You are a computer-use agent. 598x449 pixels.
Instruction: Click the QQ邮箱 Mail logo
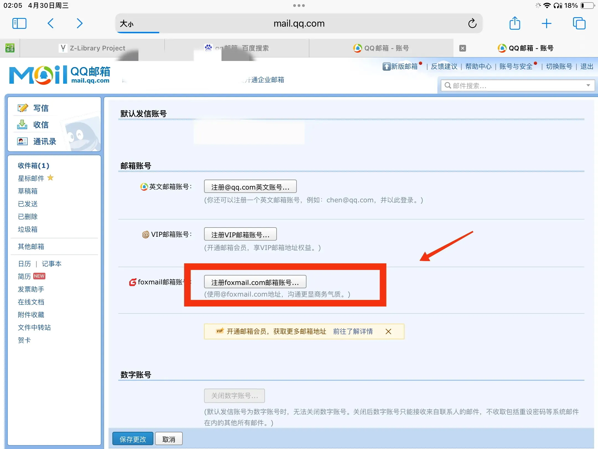(60, 75)
